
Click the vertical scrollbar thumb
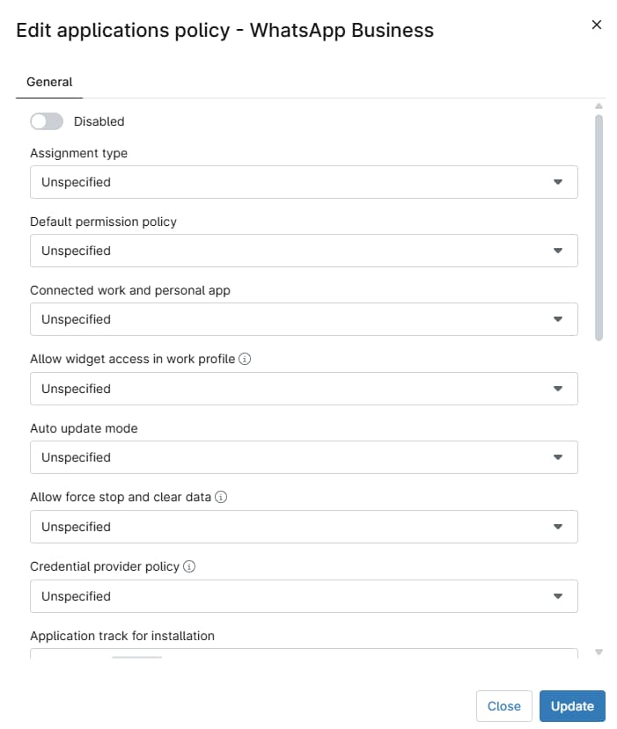click(x=599, y=226)
